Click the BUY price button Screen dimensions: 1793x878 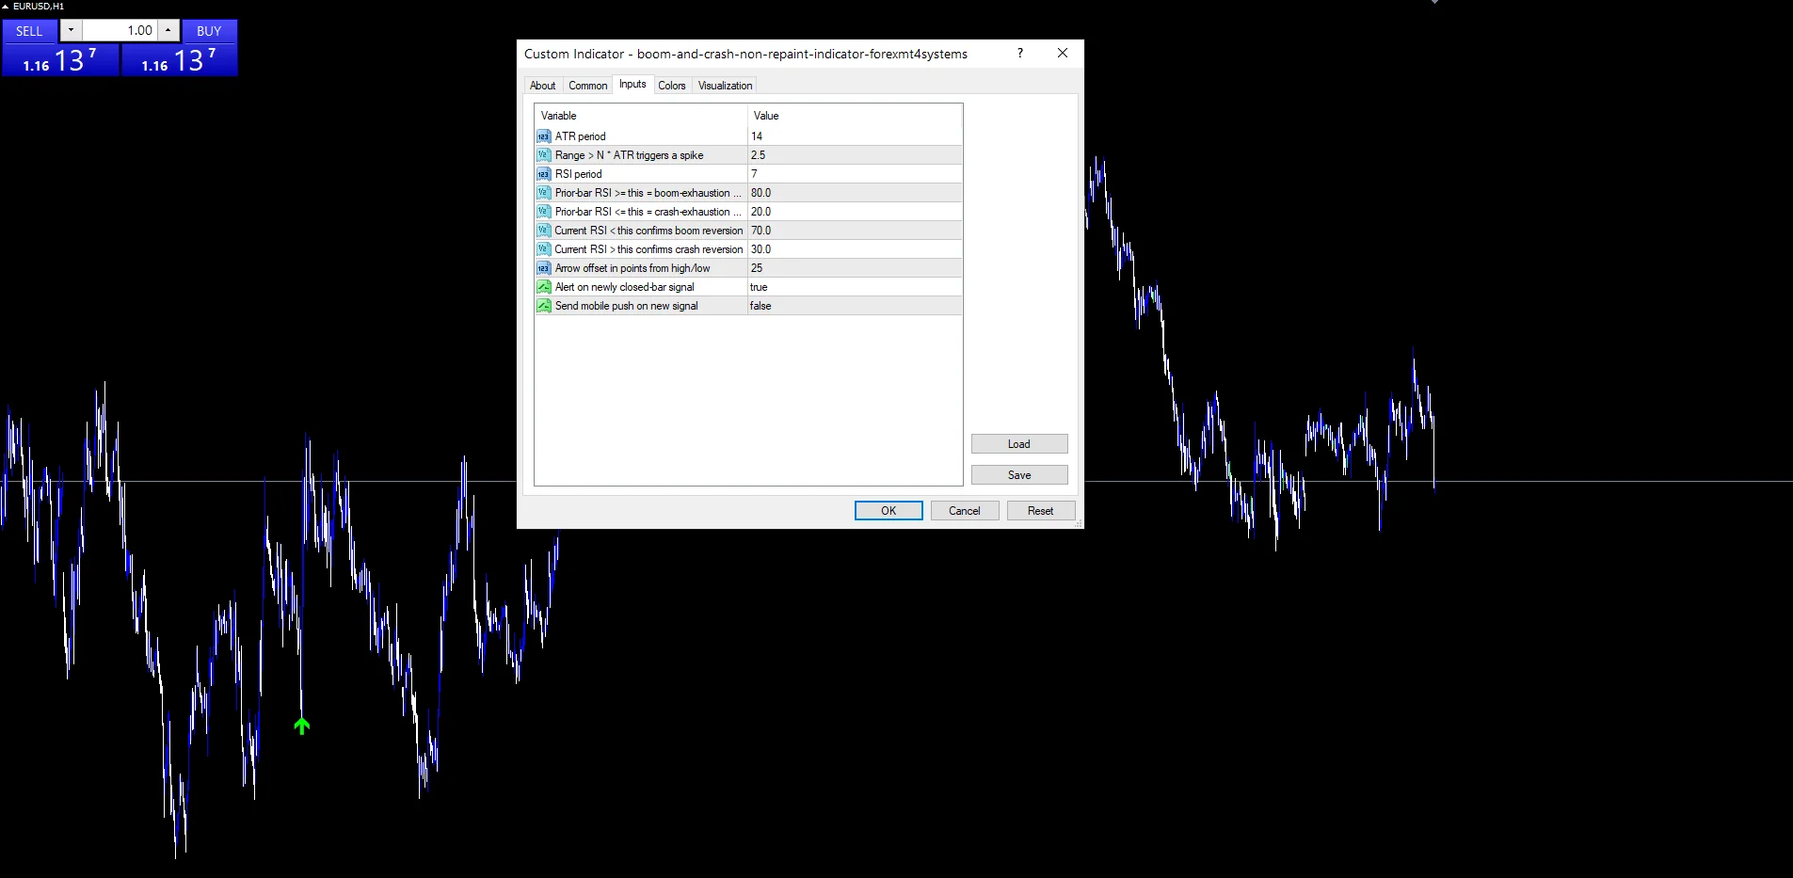[x=180, y=60]
